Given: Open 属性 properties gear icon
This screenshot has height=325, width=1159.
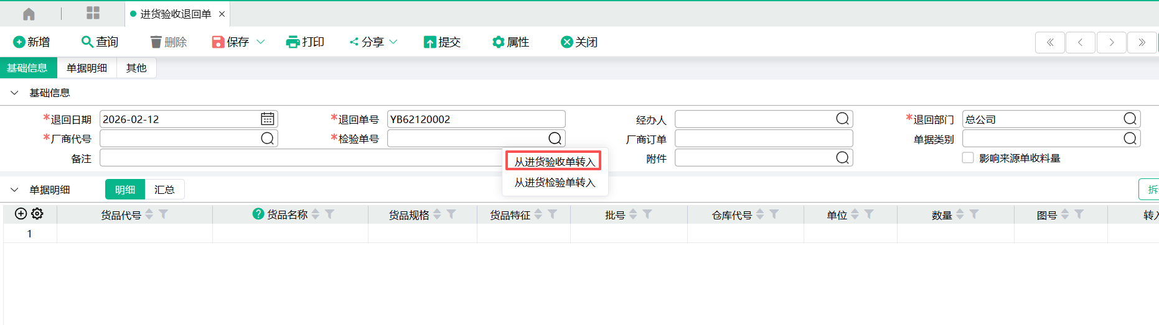Looking at the screenshot, I should (x=498, y=42).
